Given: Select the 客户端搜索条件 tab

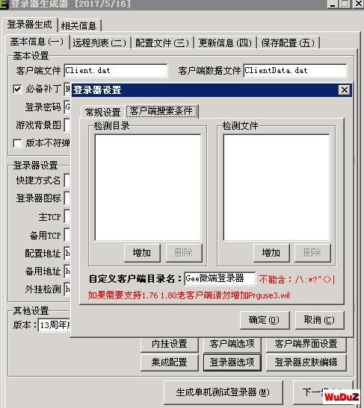Looking at the screenshot, I should 161,111.
